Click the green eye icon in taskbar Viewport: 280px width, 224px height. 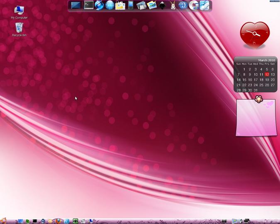[75, 221]
